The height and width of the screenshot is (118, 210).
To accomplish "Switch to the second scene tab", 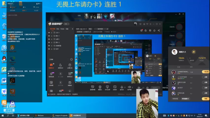I will point(58,29).
